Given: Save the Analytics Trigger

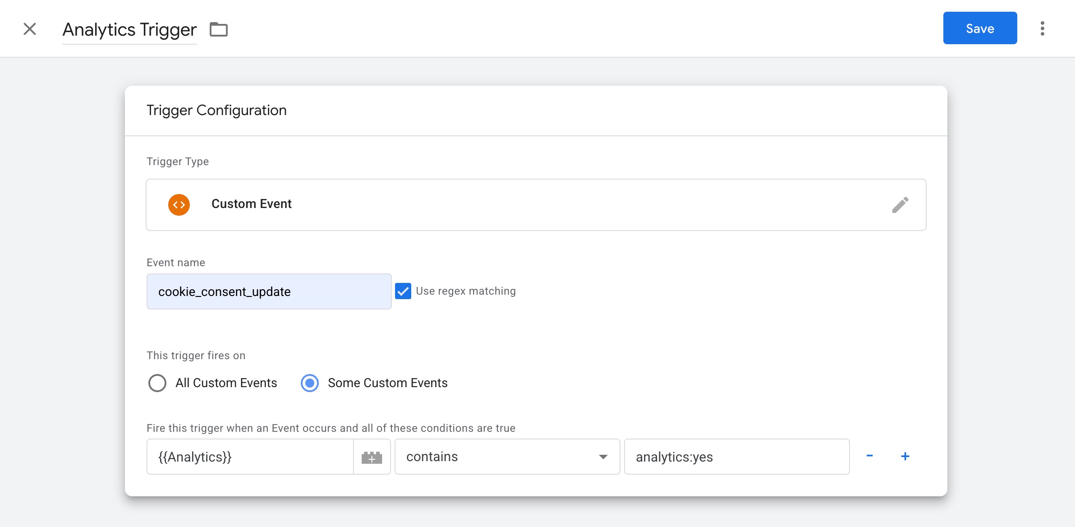Looking at the screenshot, I should pyautogui.click(x=979, y=28).
